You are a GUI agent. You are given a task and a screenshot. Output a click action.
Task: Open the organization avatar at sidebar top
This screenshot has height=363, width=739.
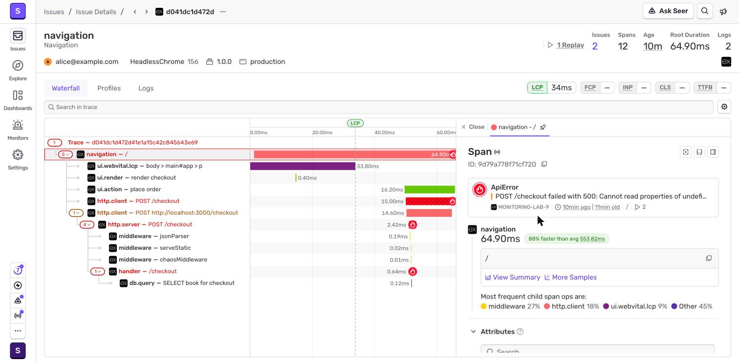coord(18,11)
